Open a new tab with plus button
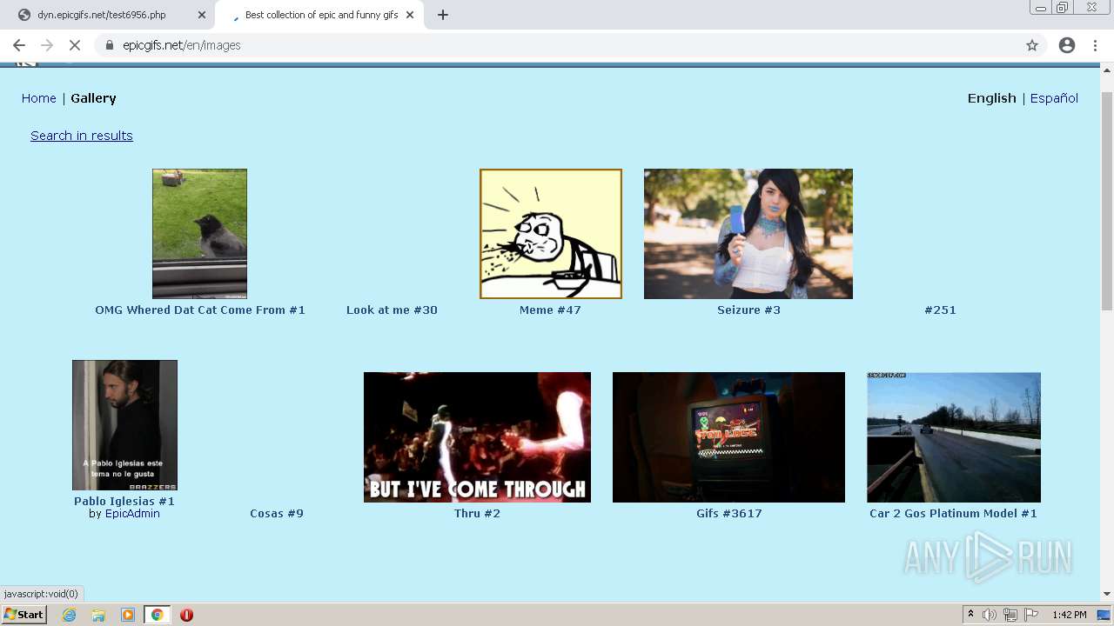The width and height of the screenshot is (1114, 626). pos(443,15)
